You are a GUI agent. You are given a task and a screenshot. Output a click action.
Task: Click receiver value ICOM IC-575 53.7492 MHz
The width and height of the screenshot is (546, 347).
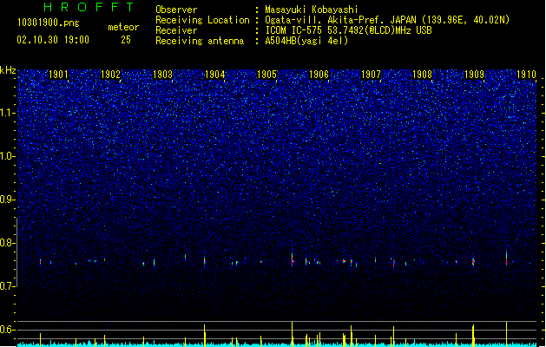[349, 30]
